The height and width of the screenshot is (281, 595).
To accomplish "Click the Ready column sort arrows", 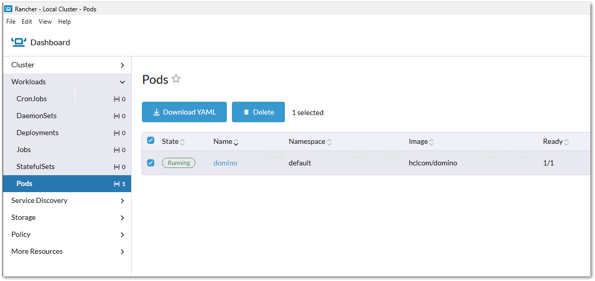I will 566,142.
